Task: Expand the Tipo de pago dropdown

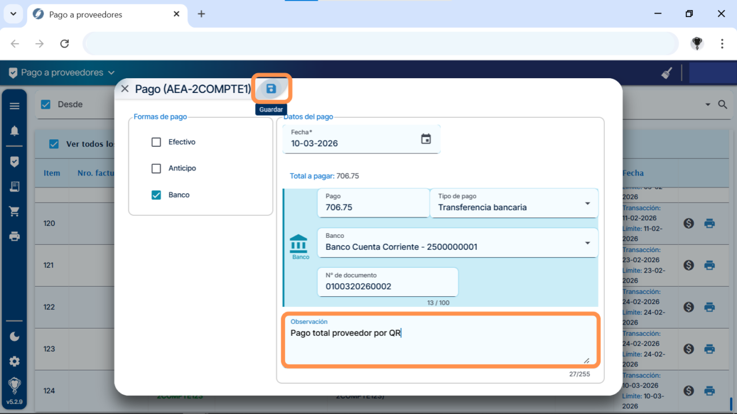Action: tap(587, 203)
